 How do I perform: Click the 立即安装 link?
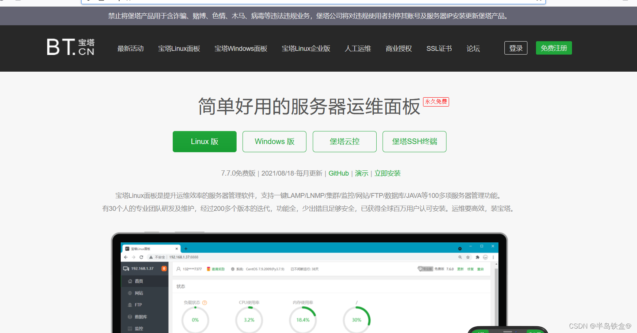click(x=387, y=173)
